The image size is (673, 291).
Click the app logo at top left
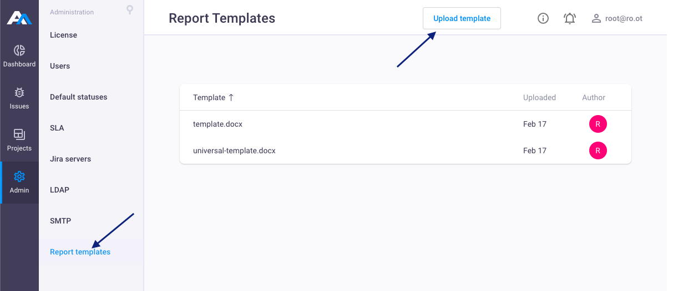19,18
